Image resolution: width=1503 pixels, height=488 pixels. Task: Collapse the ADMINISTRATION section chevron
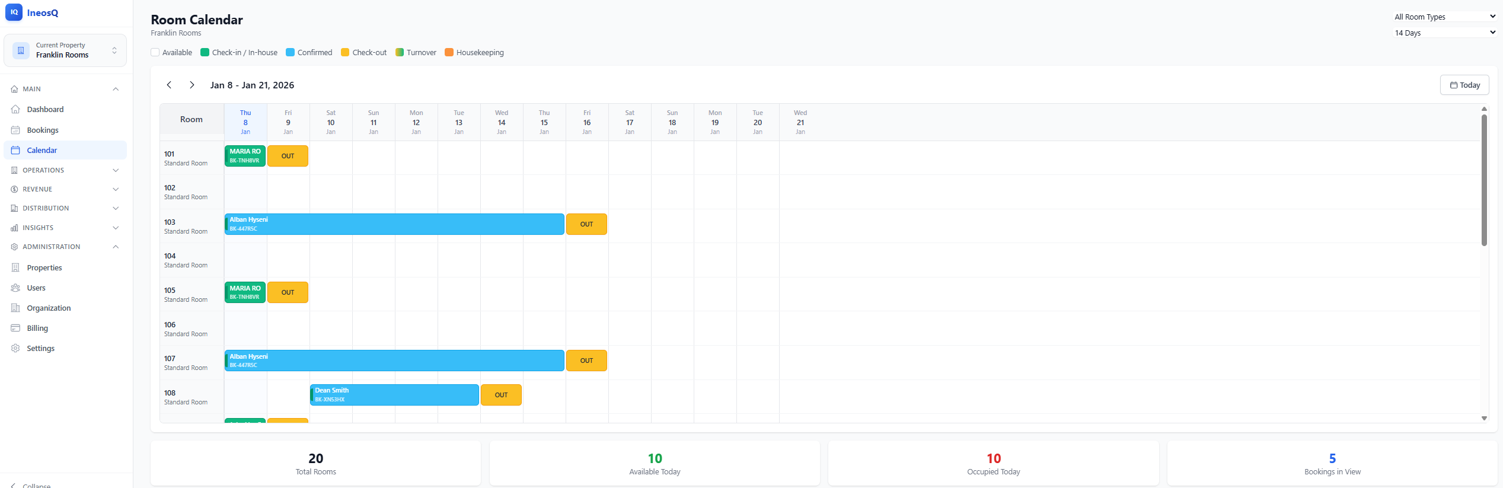pyautogui.click(x=116, y=247)
